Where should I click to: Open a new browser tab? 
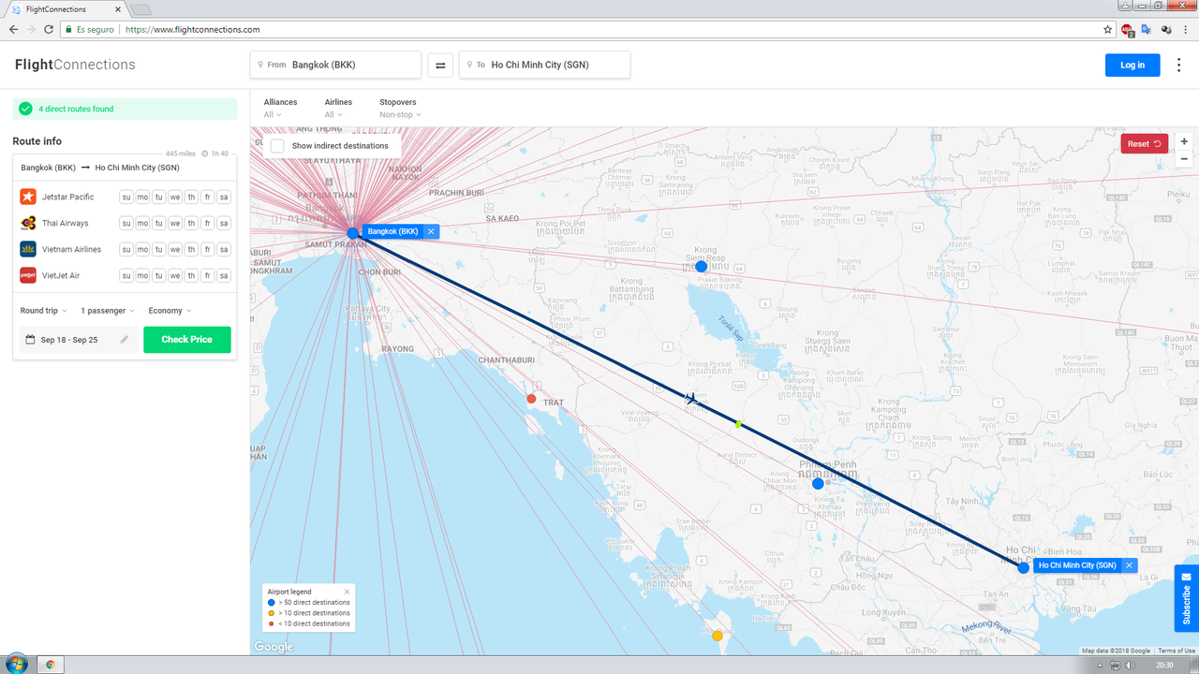(141, 9)
